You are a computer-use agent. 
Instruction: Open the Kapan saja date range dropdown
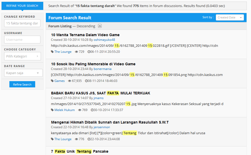tap(23, 73)
